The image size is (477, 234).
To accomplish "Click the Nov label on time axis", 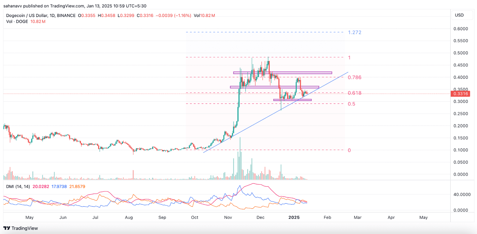I will pos(228,217).
